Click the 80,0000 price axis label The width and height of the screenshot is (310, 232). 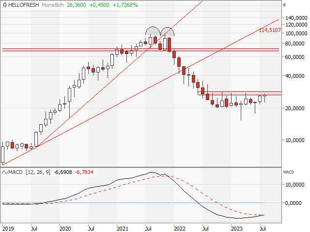[x=294, y=43]
